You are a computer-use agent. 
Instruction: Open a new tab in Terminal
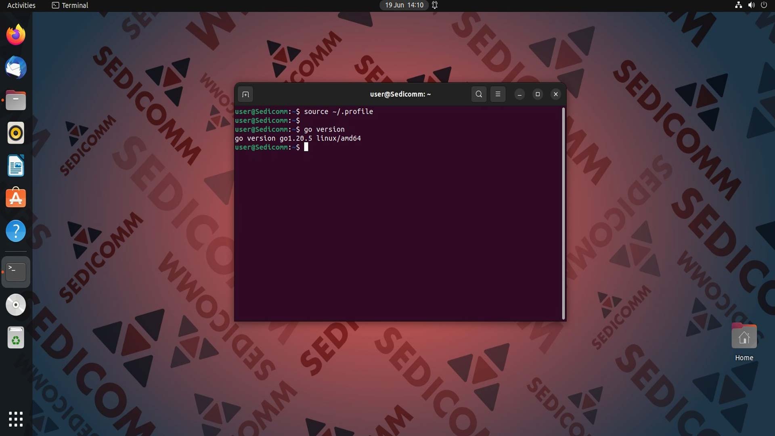point(245,94)
